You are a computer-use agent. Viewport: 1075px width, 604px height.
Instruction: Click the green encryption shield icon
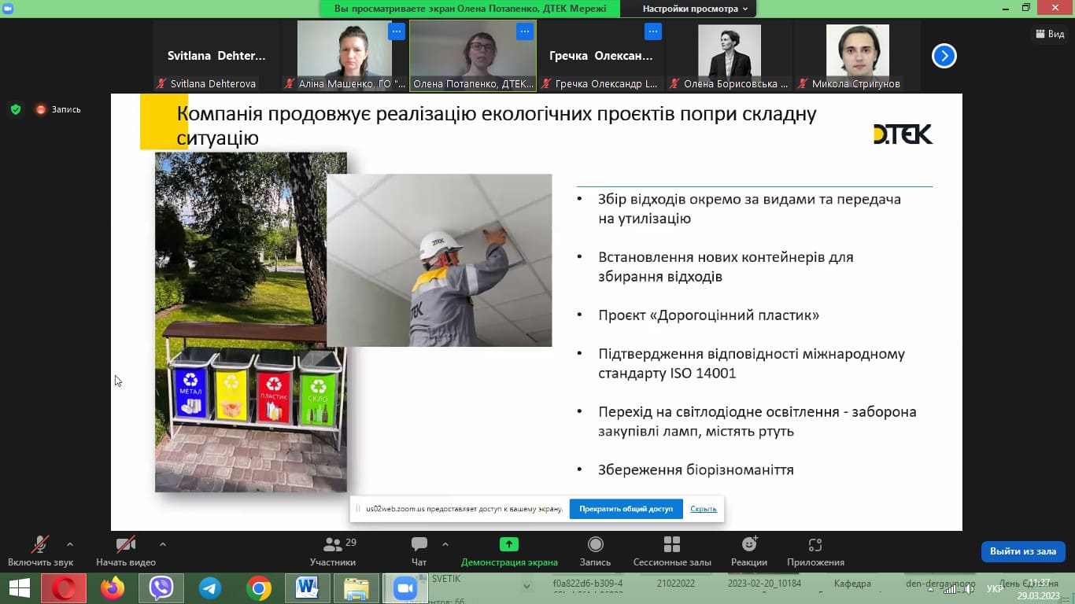coord(16,109)
